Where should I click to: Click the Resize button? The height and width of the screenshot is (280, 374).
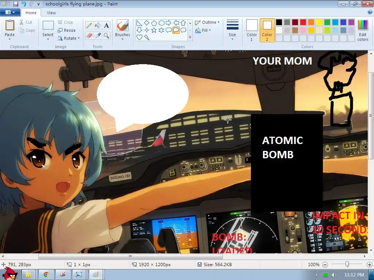[66, 30]
